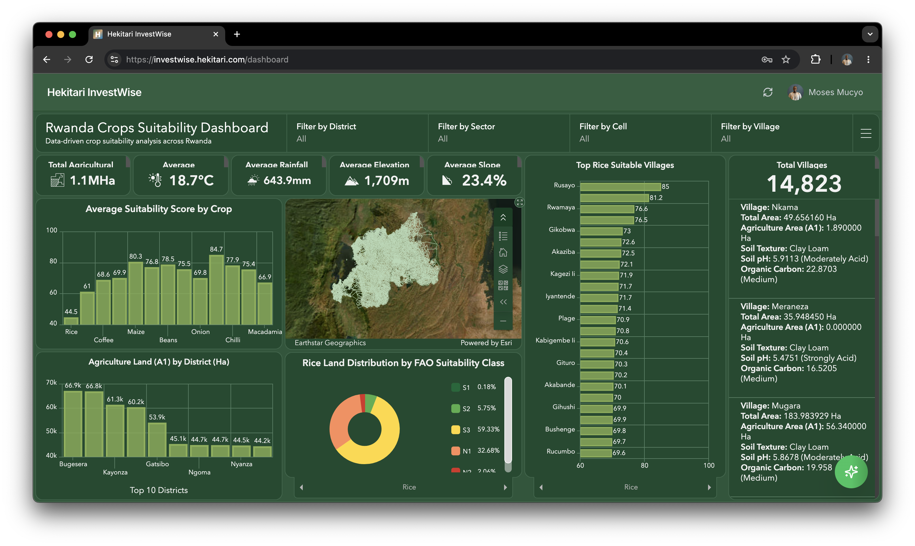
Task: Open the basemap gallery on map
Action: coord(503,285)
